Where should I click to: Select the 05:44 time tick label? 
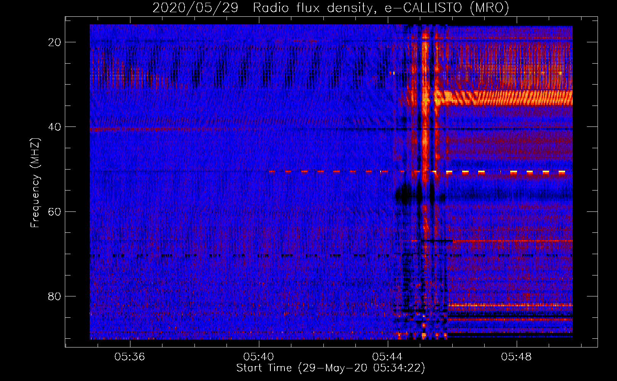point(388,357)
